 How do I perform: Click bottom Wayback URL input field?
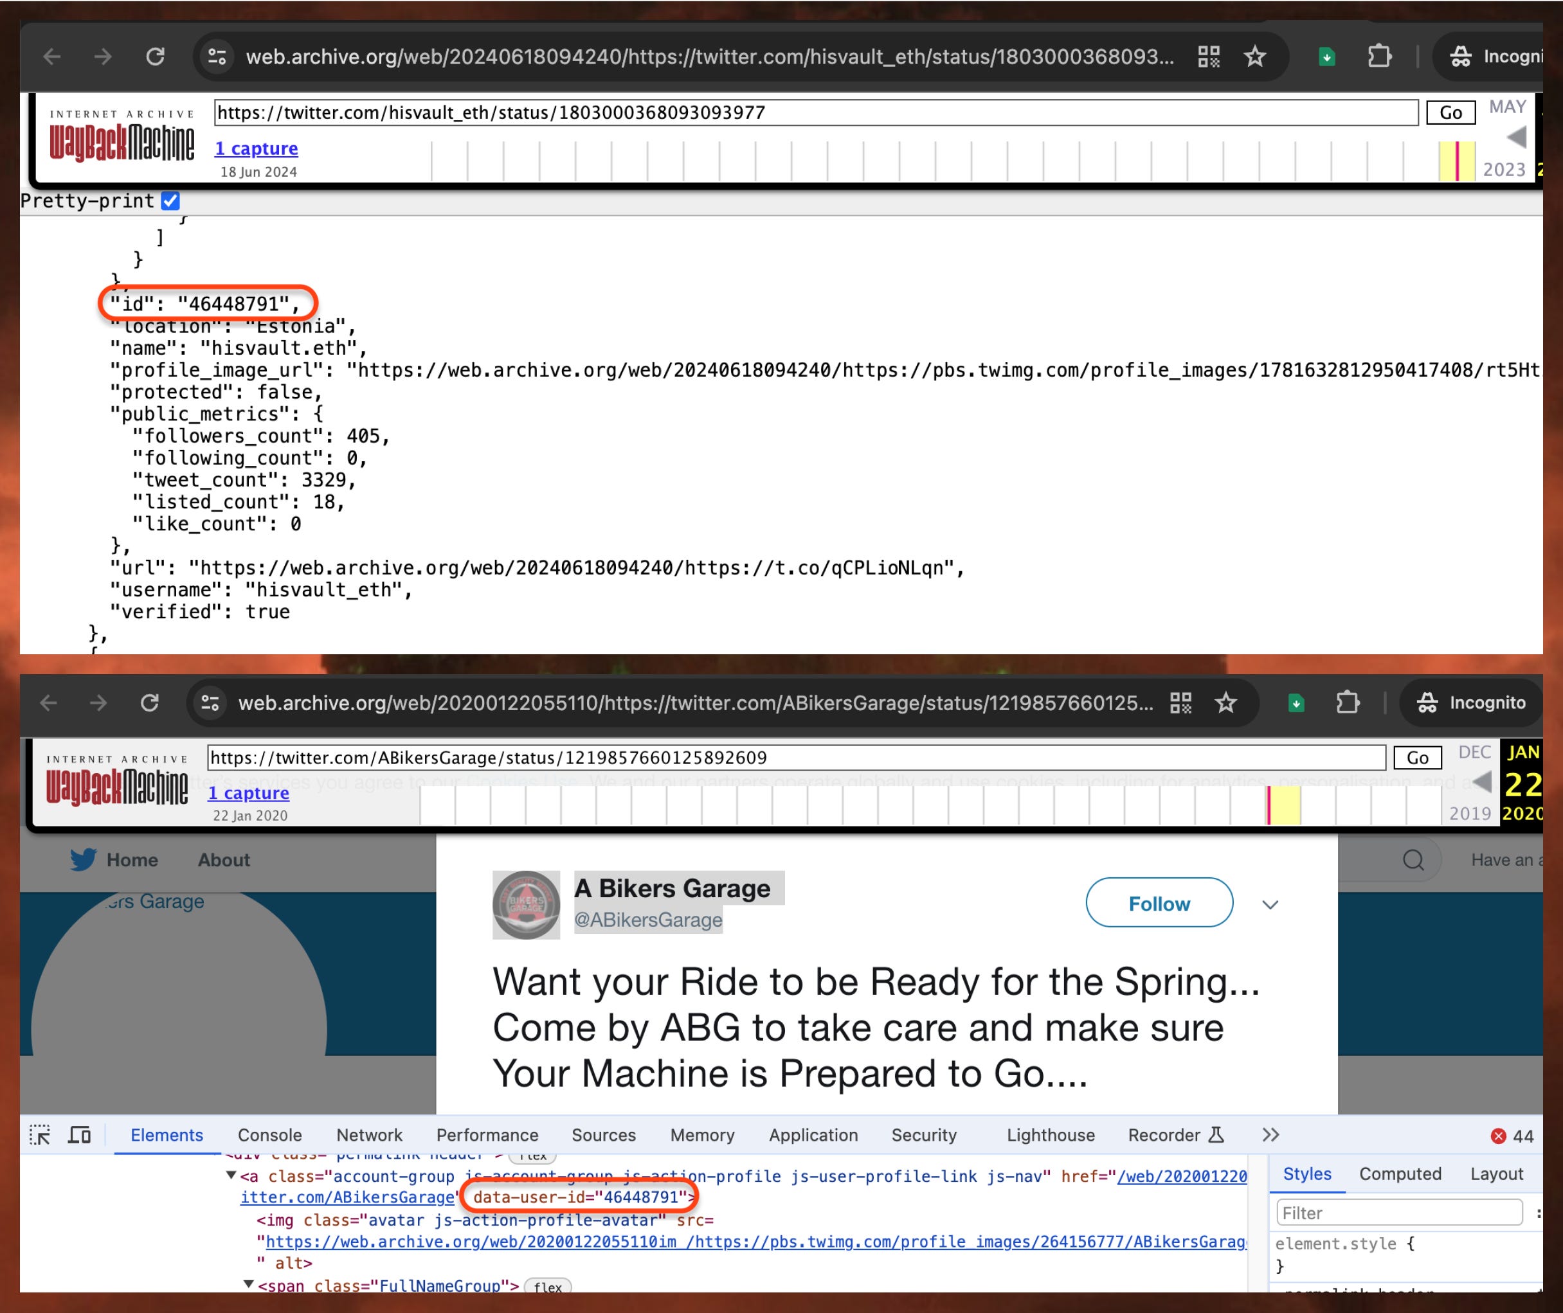[x=796, y=758]
